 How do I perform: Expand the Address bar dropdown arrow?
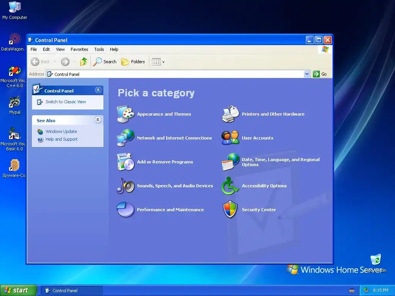(x=307, y=74)
